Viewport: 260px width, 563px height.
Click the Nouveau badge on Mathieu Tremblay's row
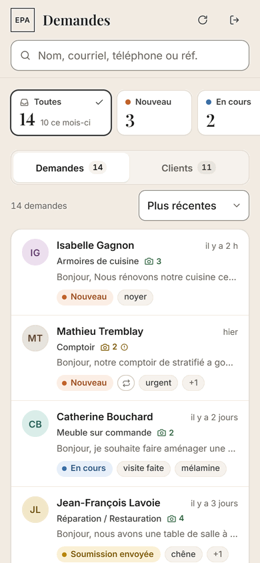[85, 383]
